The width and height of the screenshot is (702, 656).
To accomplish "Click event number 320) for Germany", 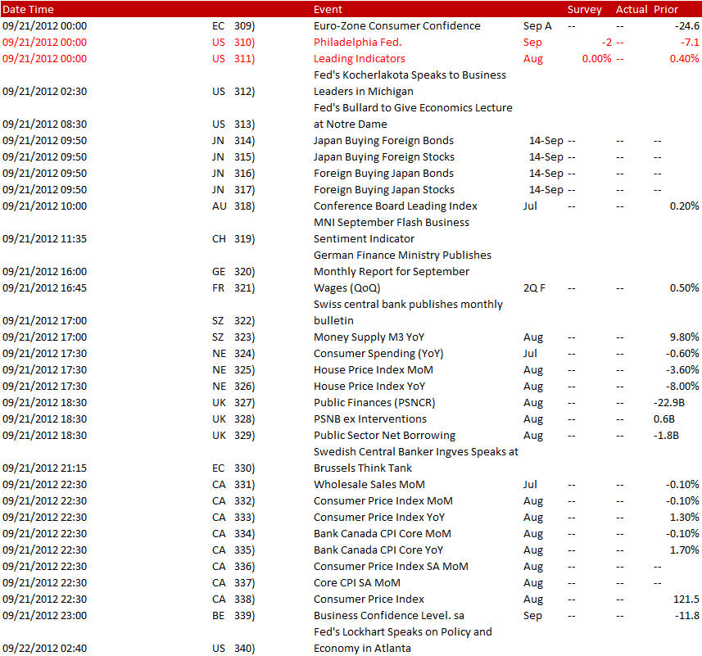I will click(x=245, y=271).
